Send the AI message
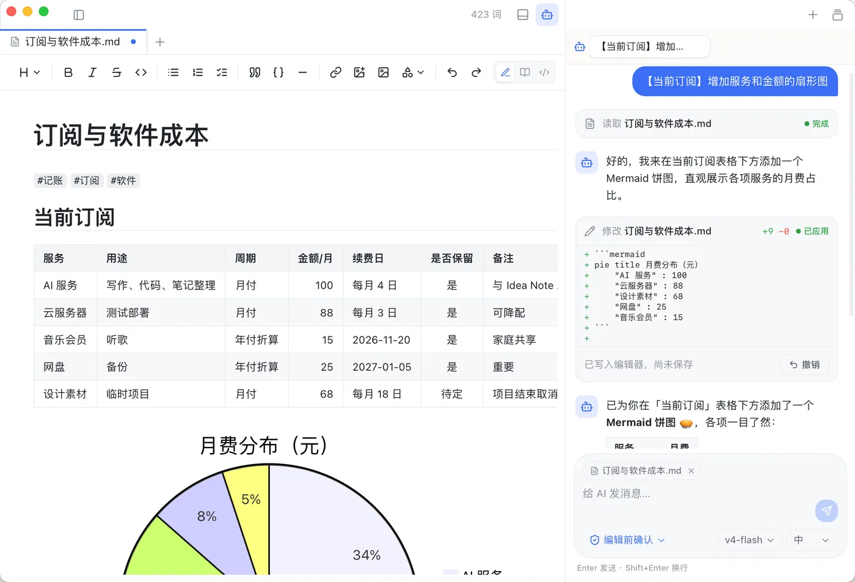 click(x=826, y=511)
